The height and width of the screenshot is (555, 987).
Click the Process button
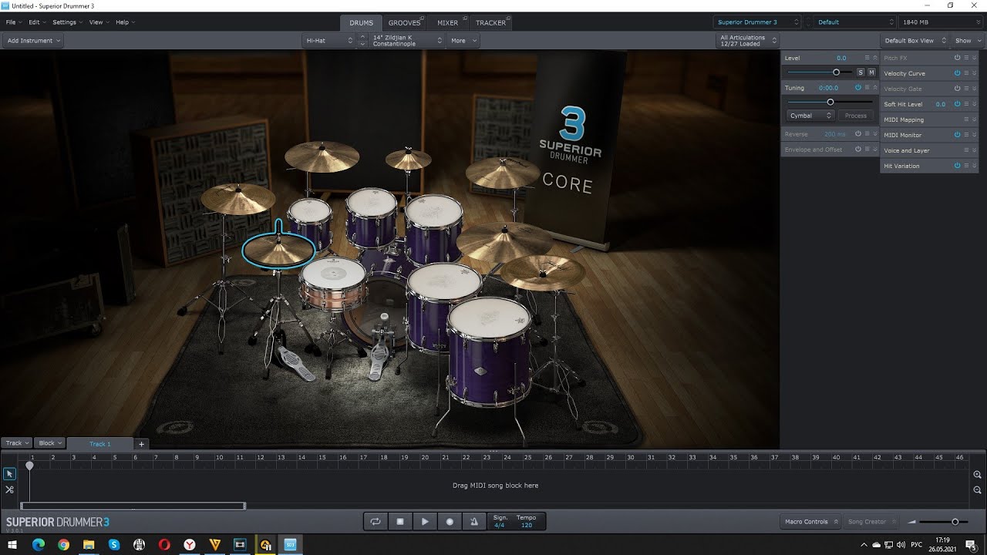pos(856,116)
